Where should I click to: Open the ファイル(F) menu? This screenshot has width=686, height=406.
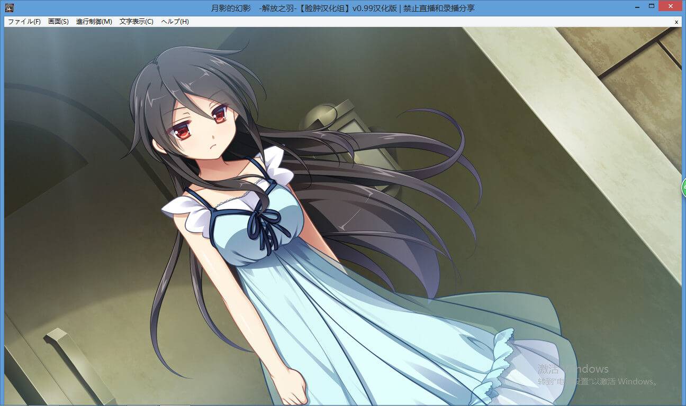tap(24, 22)
